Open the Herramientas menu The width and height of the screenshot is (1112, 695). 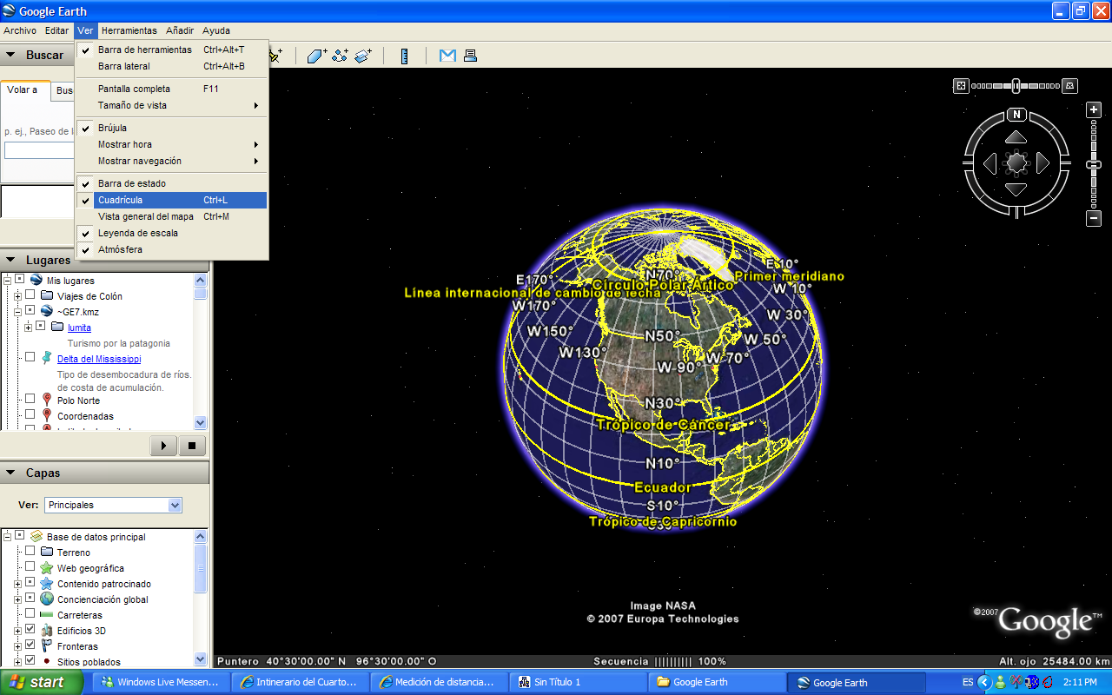[129, 30]
